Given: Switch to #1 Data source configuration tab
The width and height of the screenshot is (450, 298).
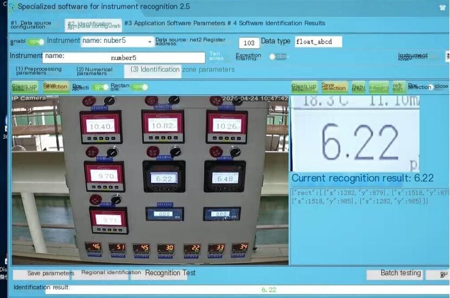Looking at the screenshot, I should coord(31,25).
